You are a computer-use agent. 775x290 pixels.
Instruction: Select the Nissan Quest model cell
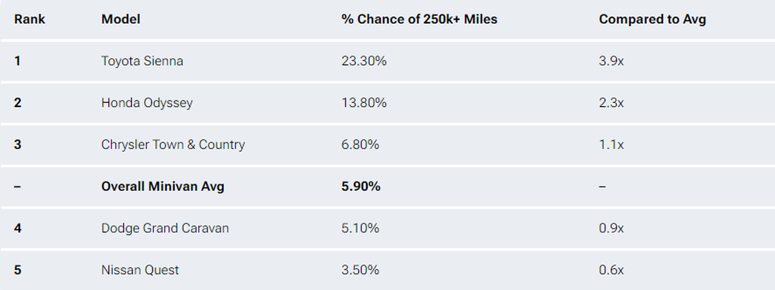pyautogui.click(x=140, y=270)
